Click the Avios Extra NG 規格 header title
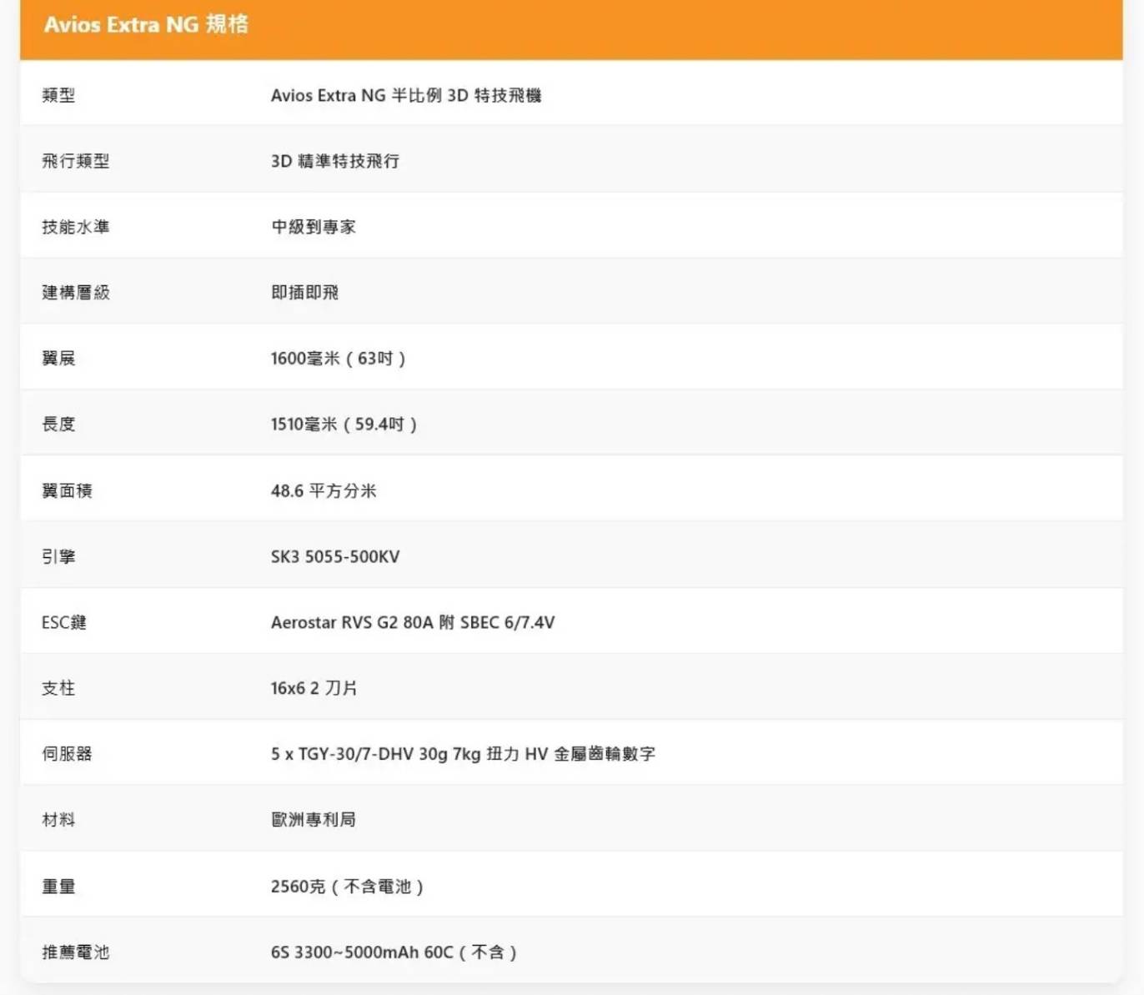 (146, 25)
